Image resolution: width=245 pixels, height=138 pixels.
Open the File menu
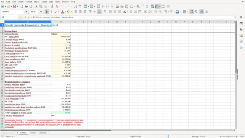tap(3, 2)
